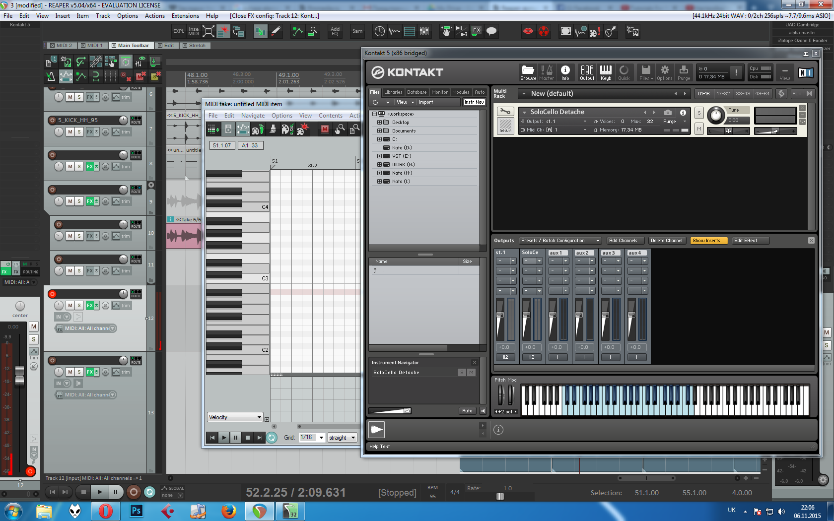
Task: Mute the SoloCello Detache instrument in Kontakt rack
Action: click(x=699, y=129)
